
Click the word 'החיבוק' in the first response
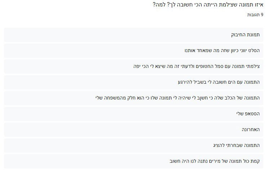coord(238,35)
